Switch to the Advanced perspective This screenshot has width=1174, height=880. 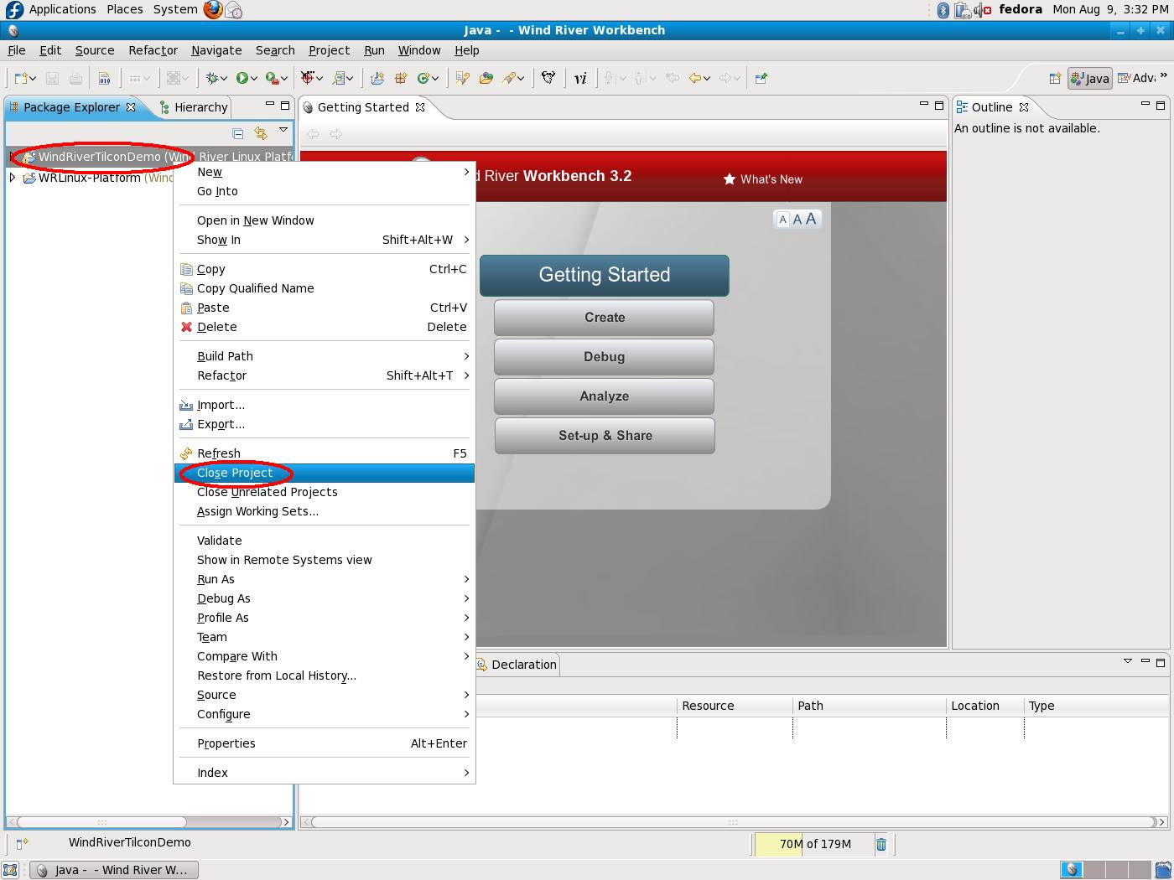click(1136, 78)
